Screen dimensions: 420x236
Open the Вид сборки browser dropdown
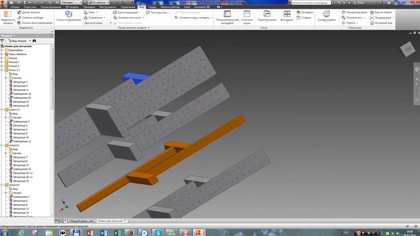[x=19, y=41]
